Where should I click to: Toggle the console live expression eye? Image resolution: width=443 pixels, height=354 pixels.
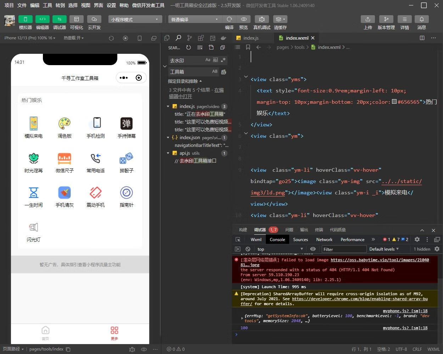[313, 249]
